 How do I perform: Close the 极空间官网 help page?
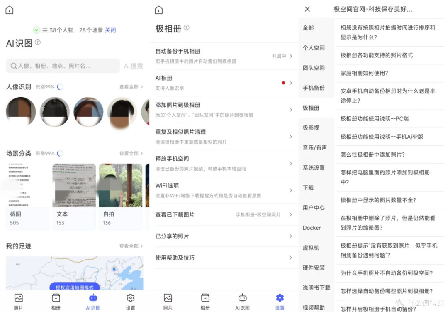click(307, 9)
